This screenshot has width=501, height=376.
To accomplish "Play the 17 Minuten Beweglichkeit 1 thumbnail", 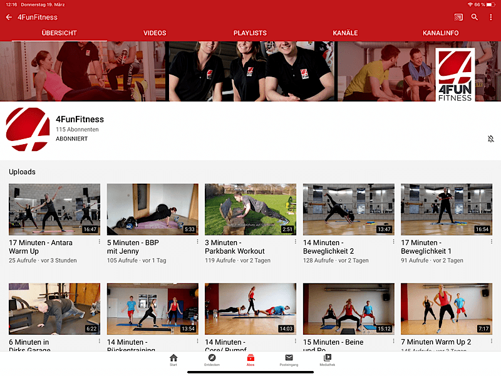I will [x=447, y=209].
